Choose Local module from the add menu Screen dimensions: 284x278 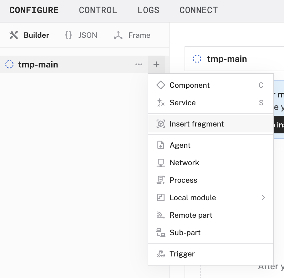click(x=193, y=198)
